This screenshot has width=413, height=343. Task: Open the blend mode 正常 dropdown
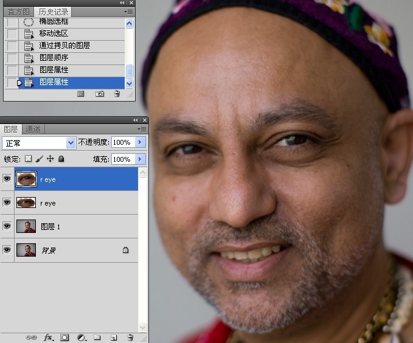coord(39,143)
